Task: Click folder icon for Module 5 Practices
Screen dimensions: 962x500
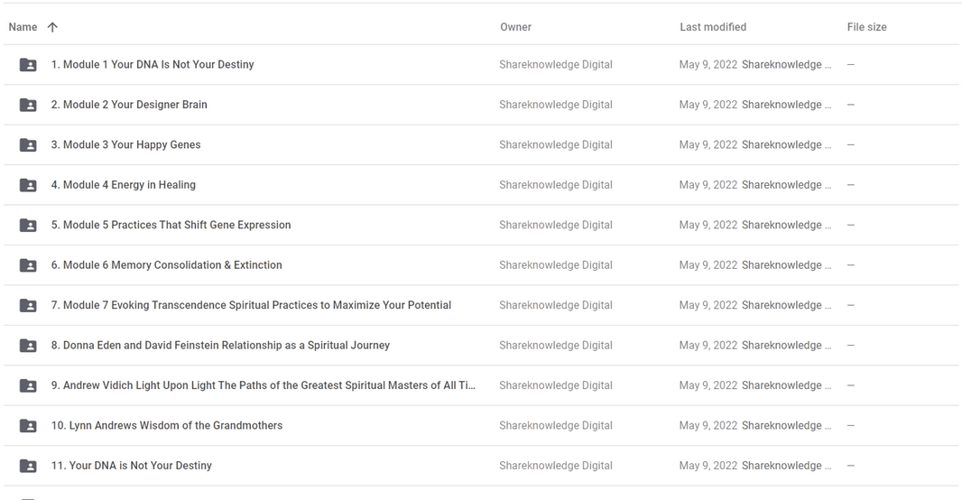Action: [28, 225]
